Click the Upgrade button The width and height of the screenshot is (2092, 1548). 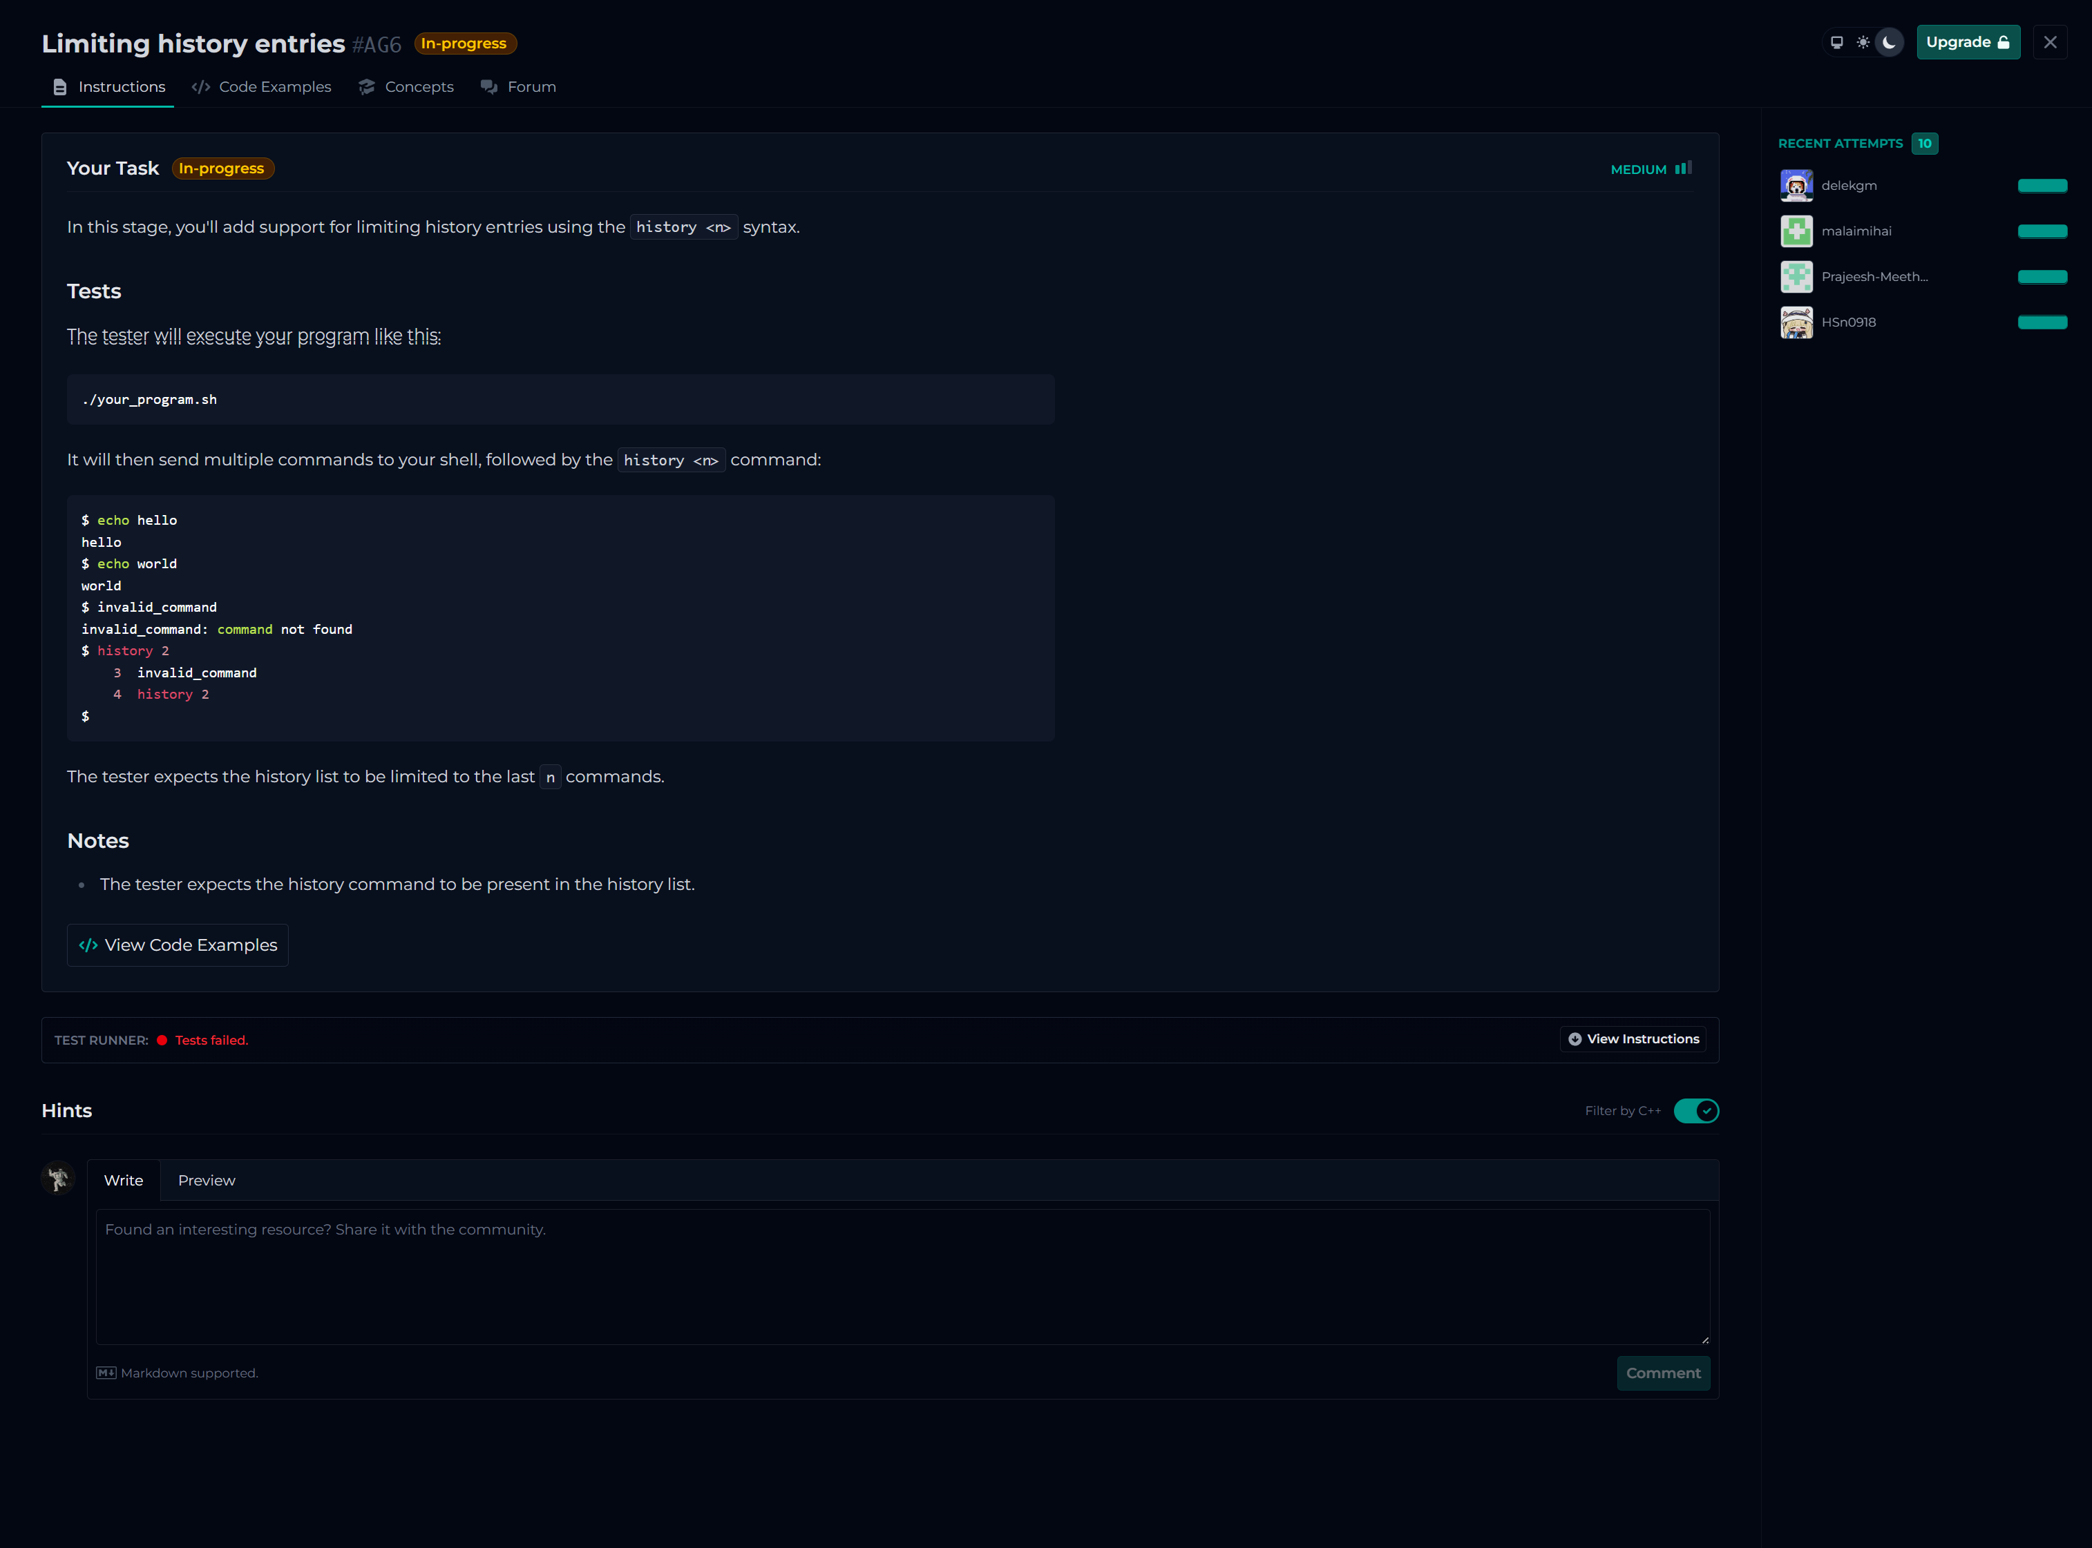[x=1967, y=42]
